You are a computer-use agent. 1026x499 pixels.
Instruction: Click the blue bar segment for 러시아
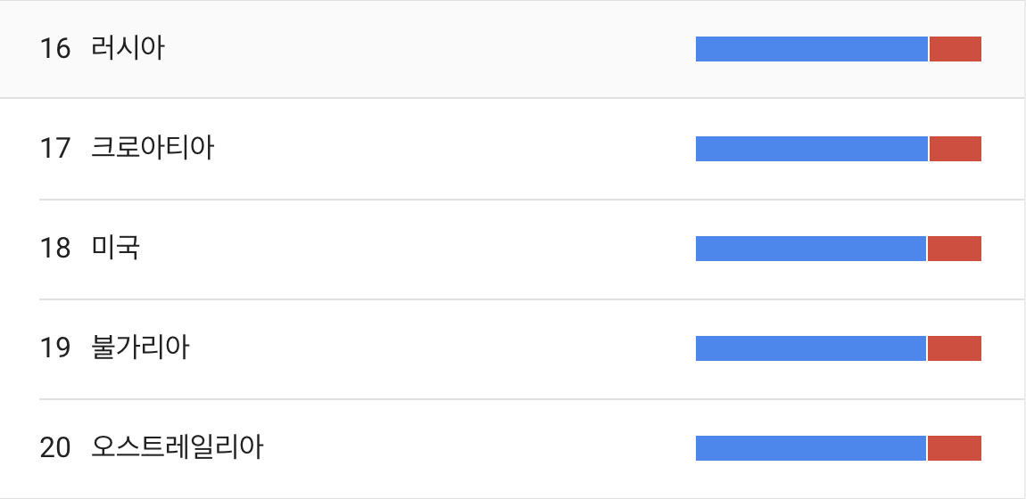coord(812,49)
